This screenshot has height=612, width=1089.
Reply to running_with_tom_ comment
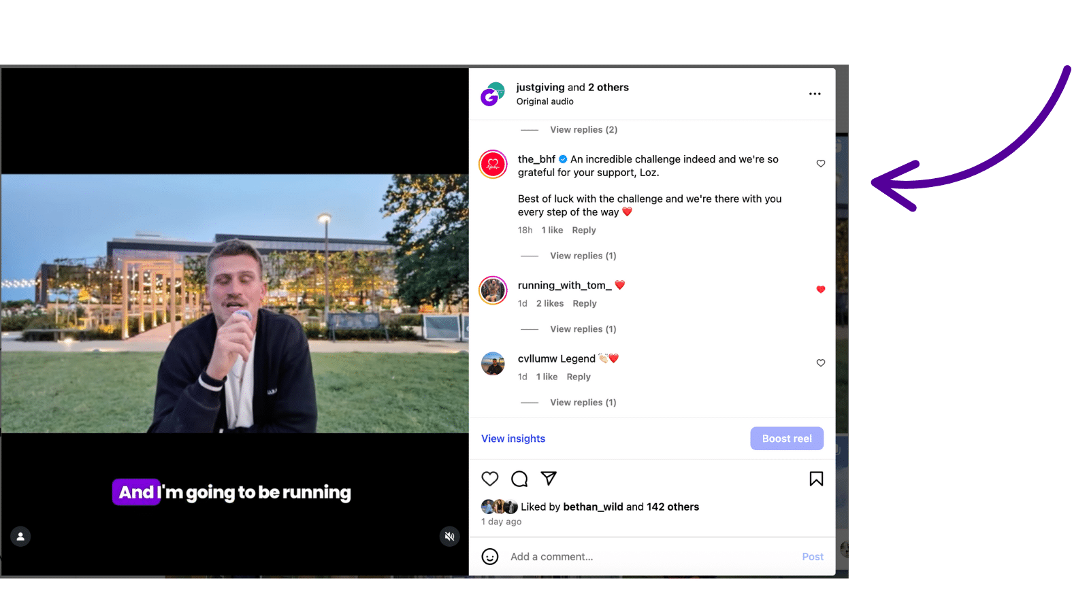[x=585, y=304]
